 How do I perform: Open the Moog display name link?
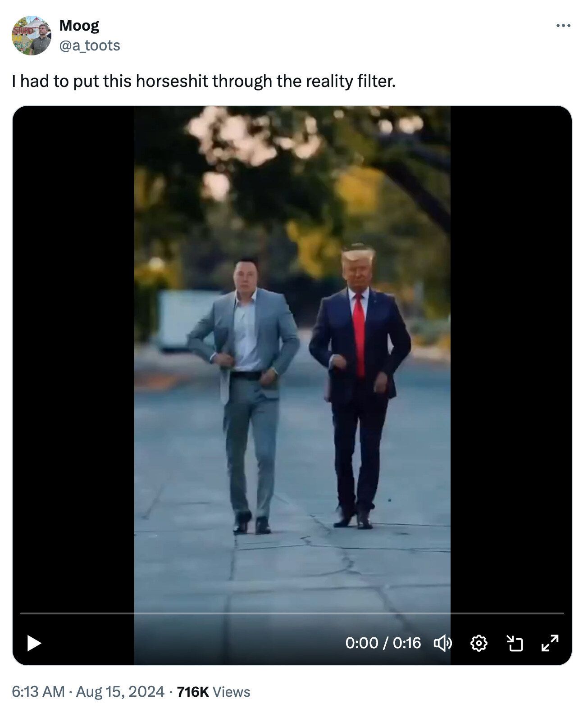(79, 25)
